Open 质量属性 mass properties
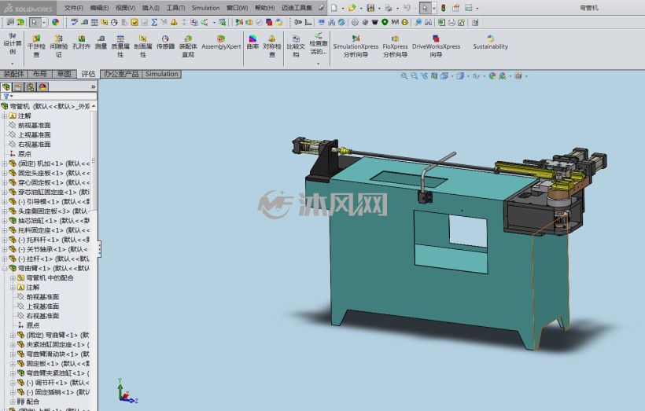Viewport: 645px width, 411px height. pos(120,46)
